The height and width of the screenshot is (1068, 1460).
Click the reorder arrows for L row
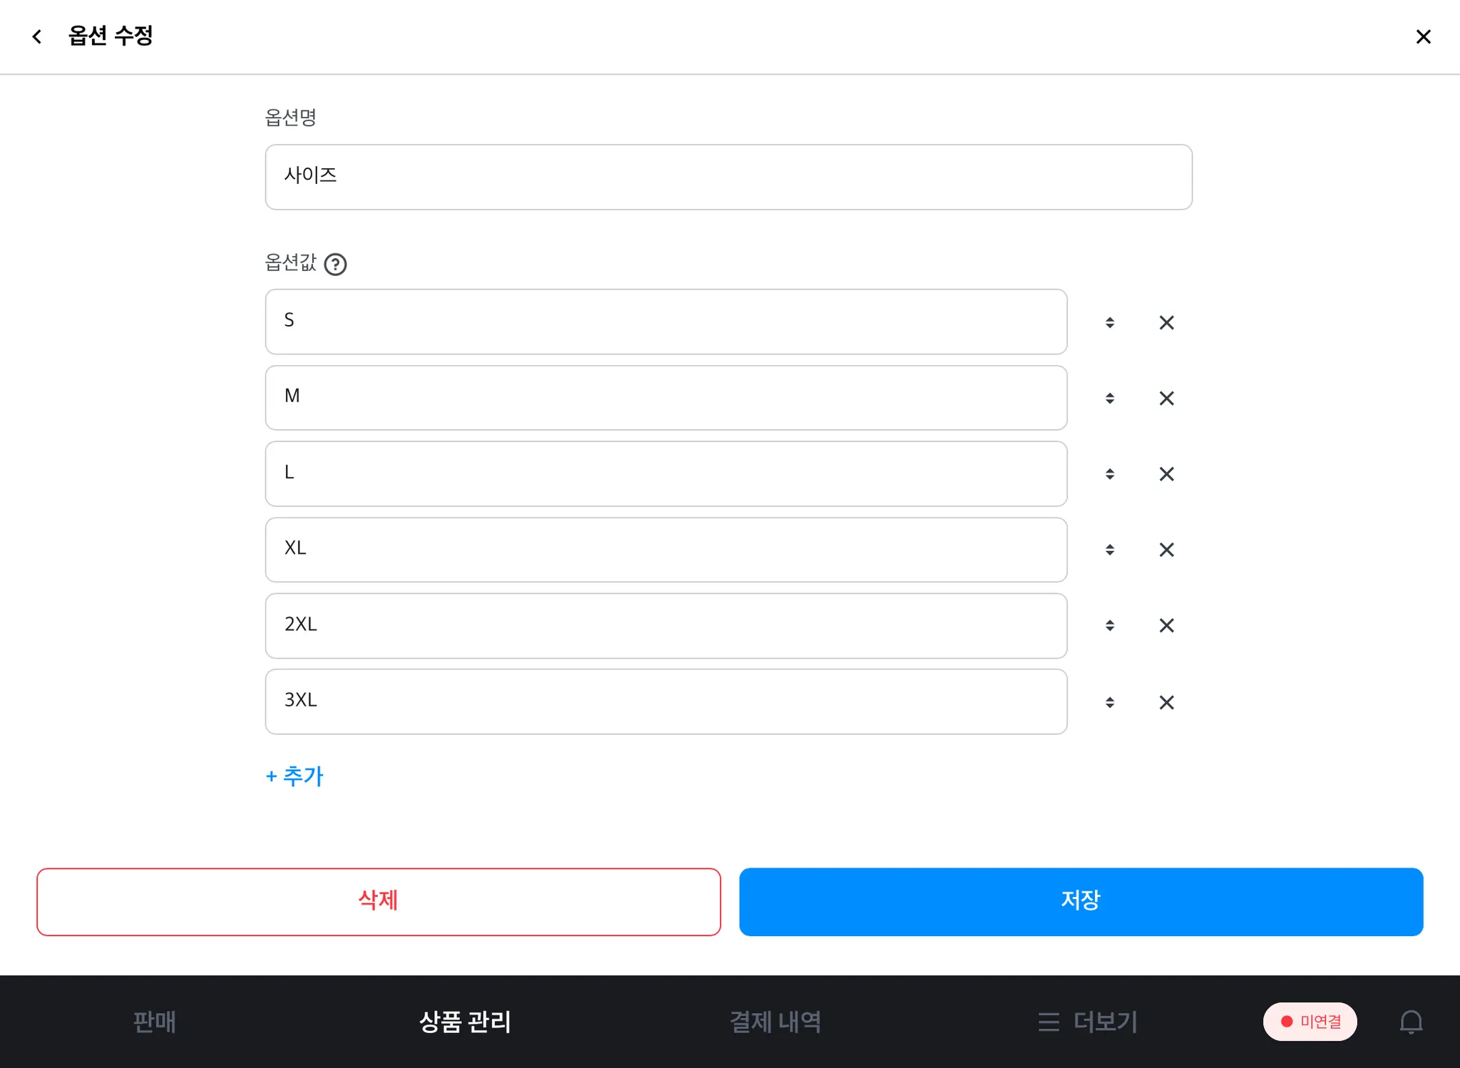pyautogui.click(x=1109, y=474)
